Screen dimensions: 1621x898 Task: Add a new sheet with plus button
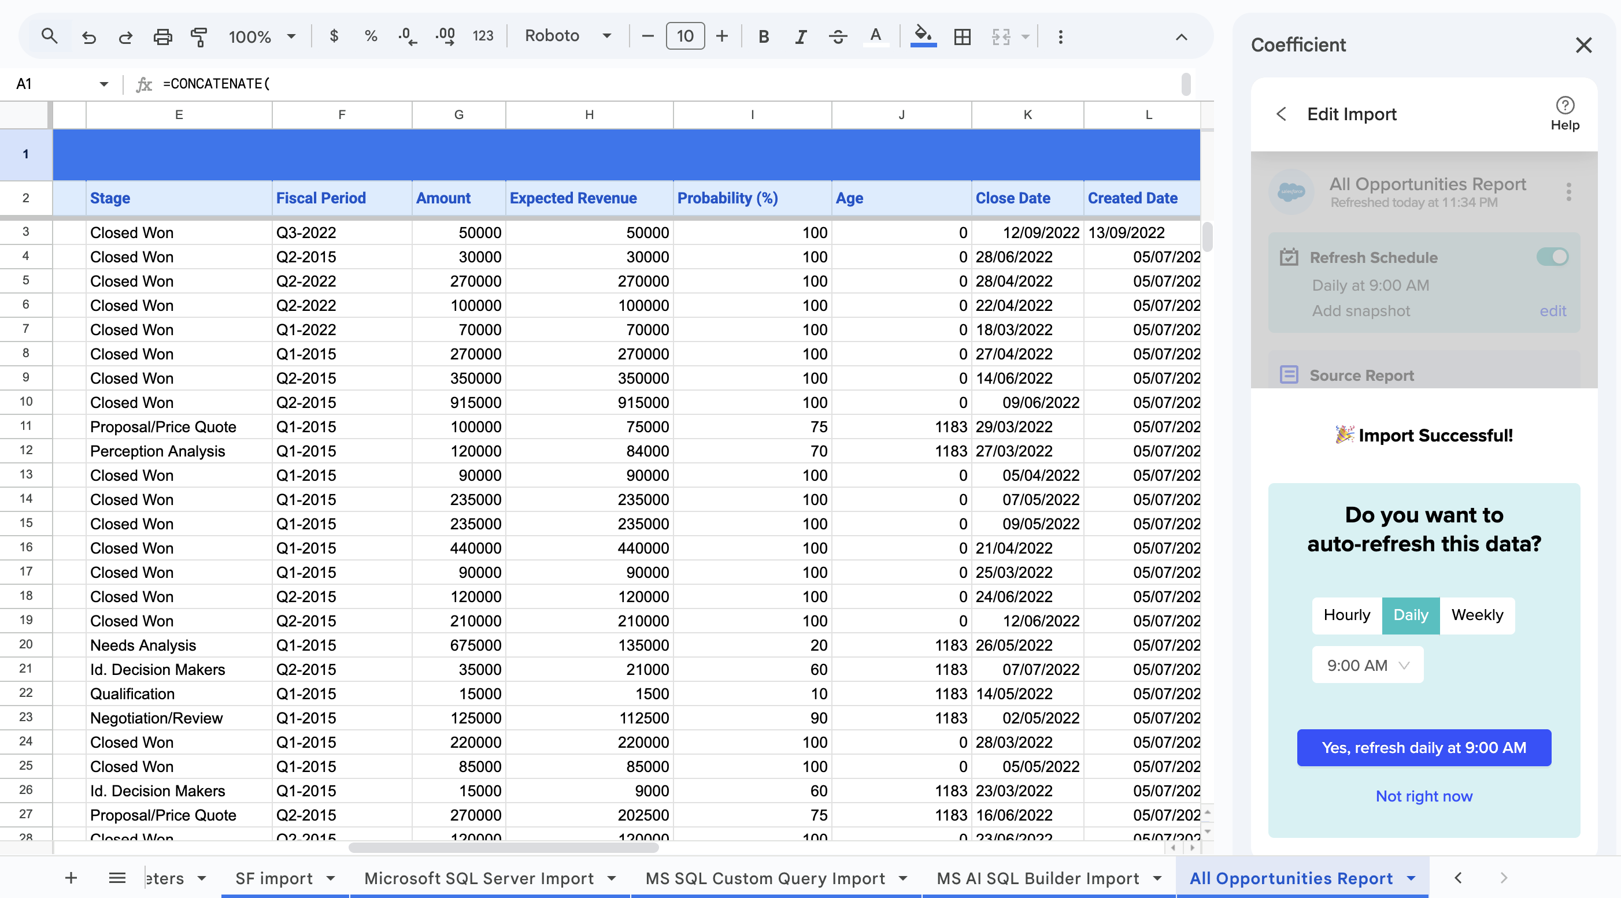tap(71, 878)
